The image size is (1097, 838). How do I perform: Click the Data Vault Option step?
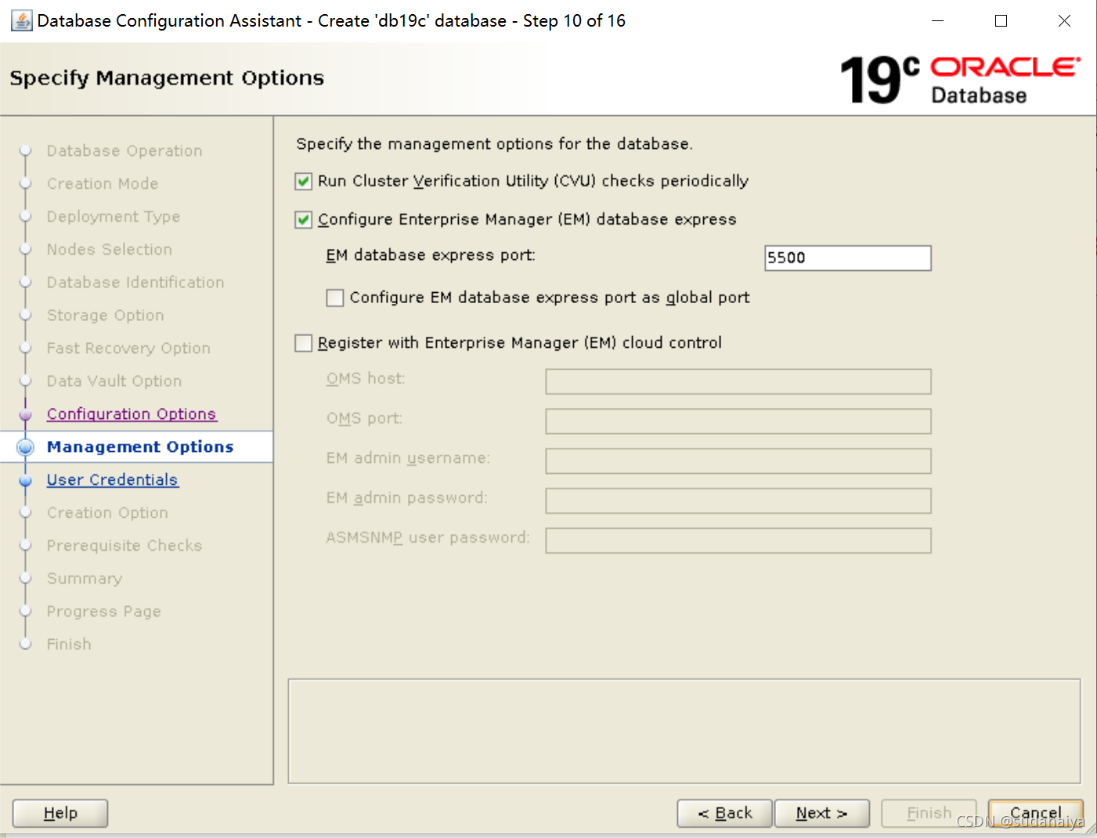[x=114, y=381]
